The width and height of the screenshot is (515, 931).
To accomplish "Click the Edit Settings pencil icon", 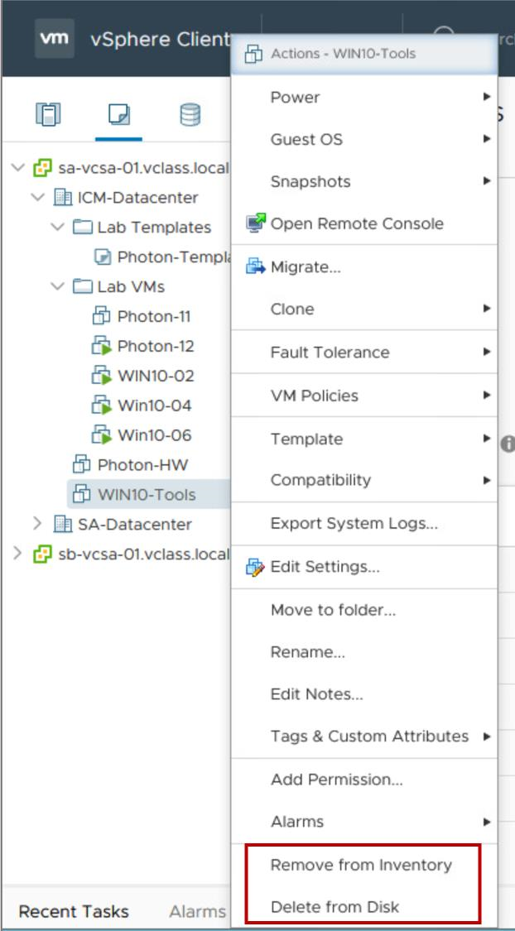I will 255,567.
